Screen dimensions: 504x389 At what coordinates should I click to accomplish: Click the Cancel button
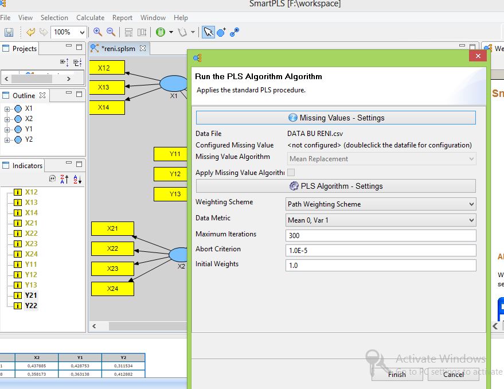[453, 374]
